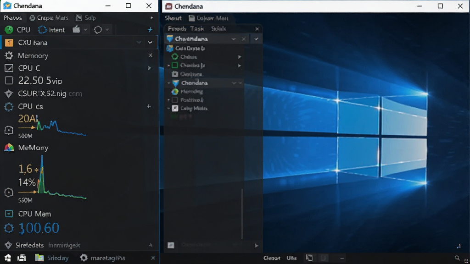Close the Memoory row with its X
The width and height of the screenshot is (470, 264).
[x=151, y=55]
